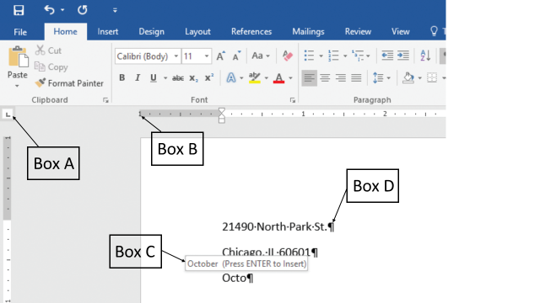Toggle superscript formatting
This screenshot has width=540, height=303.
[x=209, y=78]
